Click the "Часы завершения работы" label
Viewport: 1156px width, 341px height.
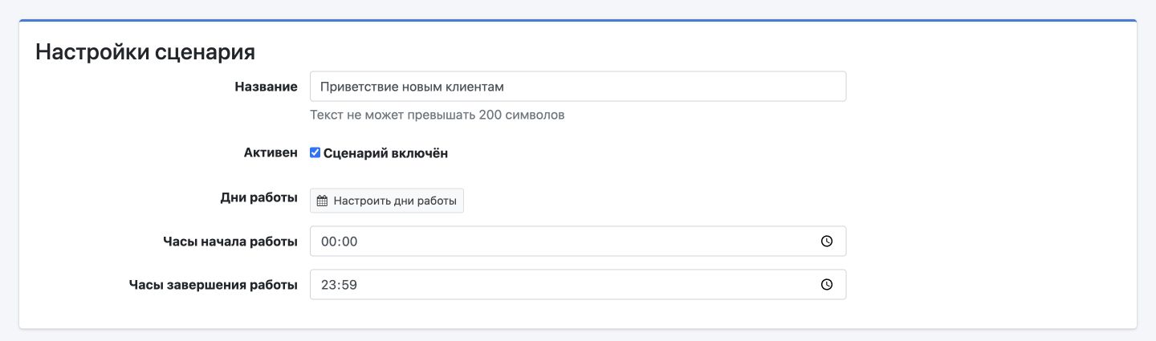coord(214,285)
